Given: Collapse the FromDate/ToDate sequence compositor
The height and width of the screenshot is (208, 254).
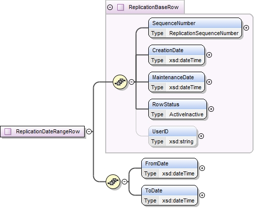Looking at the screenshot, I should coord(124,181).
